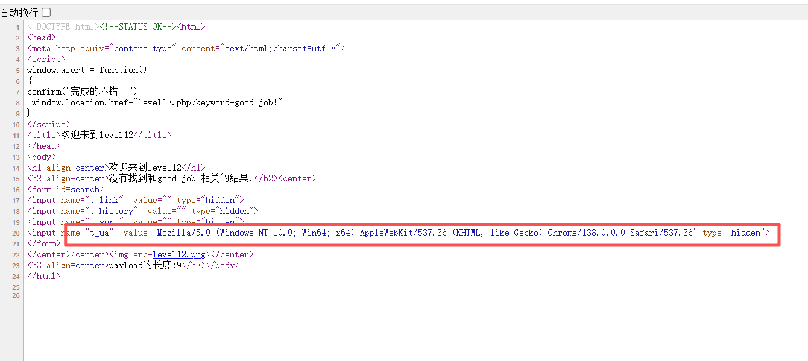The width and height of the screenshot is (808, 361).
Task: Enable the 自动换行 line-wrap checkbox
Action: pyautogui.click(x=46, y=12)
